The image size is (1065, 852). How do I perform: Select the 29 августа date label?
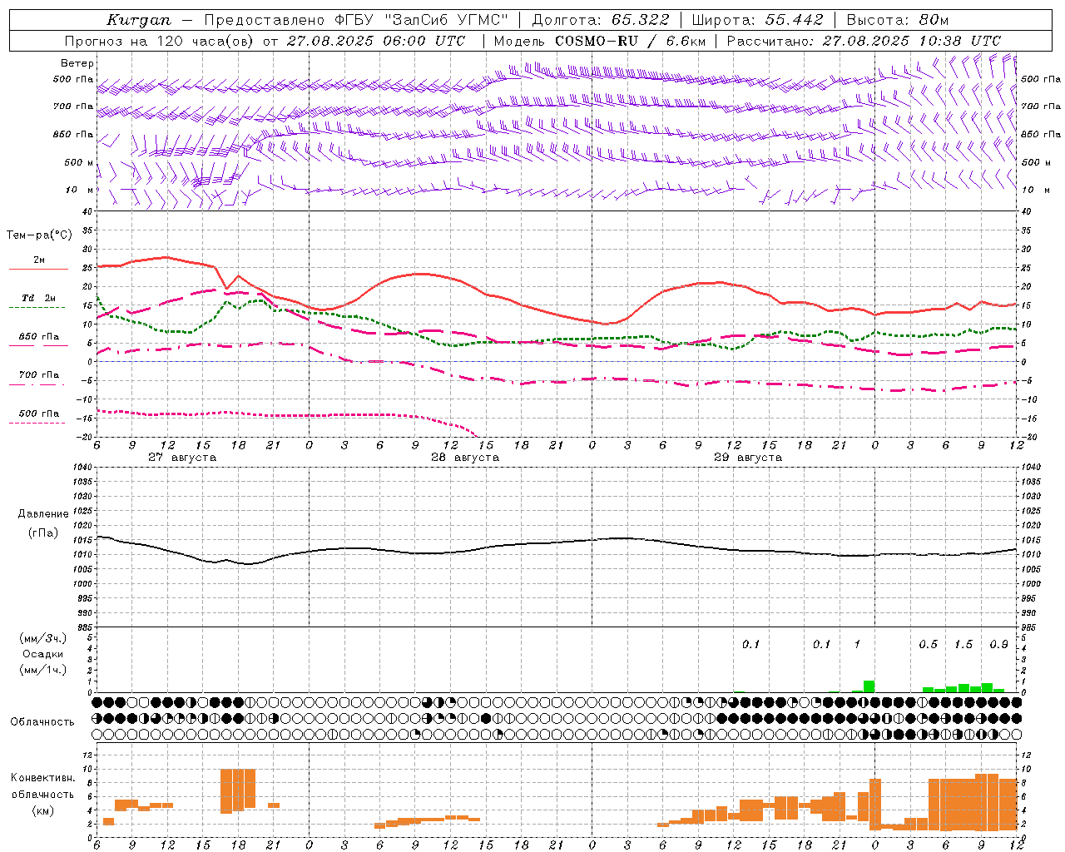pos(748,458)
